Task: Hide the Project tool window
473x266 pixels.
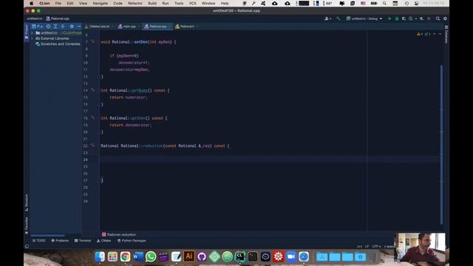Action: click(79, 27)
